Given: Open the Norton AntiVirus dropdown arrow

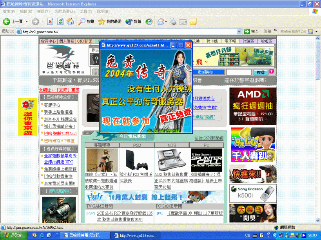Looking at the screenshot, I should coord(316,32).
